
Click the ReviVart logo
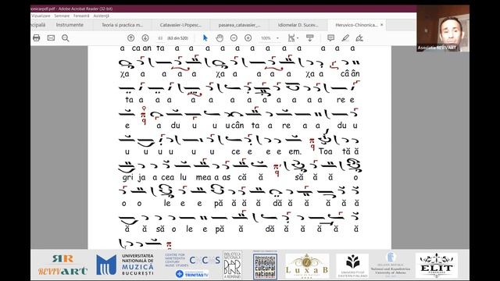(x=62, y=265)
